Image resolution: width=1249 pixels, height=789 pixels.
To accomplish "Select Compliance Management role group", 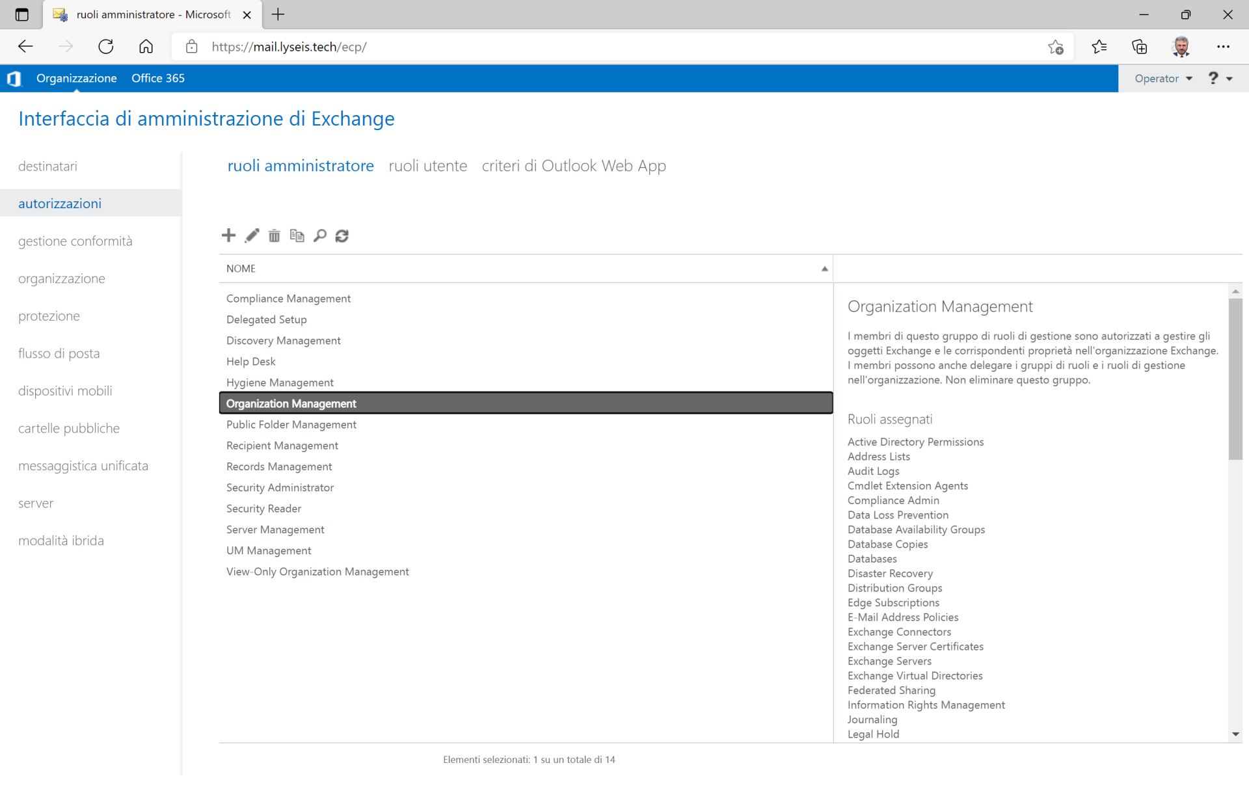I will [x=526, y=299].
